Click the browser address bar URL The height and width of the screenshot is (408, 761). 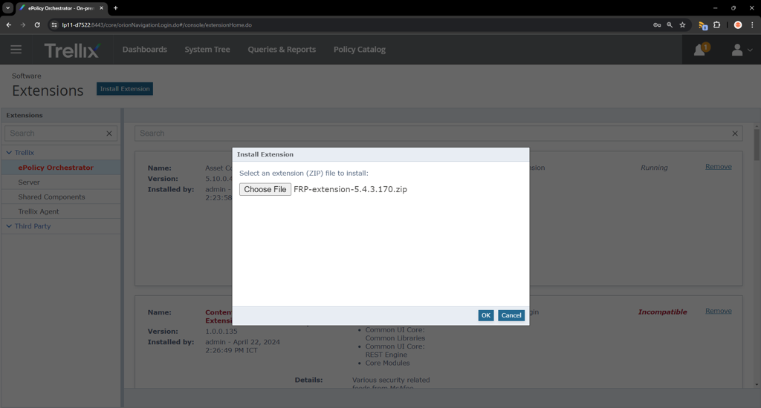157,24
